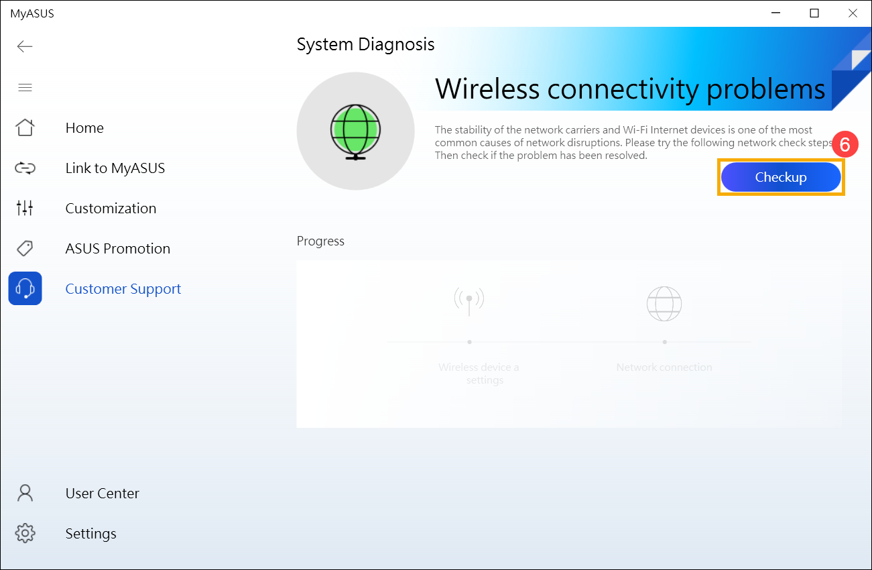Click the green globe diagnosis icon
Image resolution: width=872 pixels, height=570 pixels.
[x=355, y=131]
